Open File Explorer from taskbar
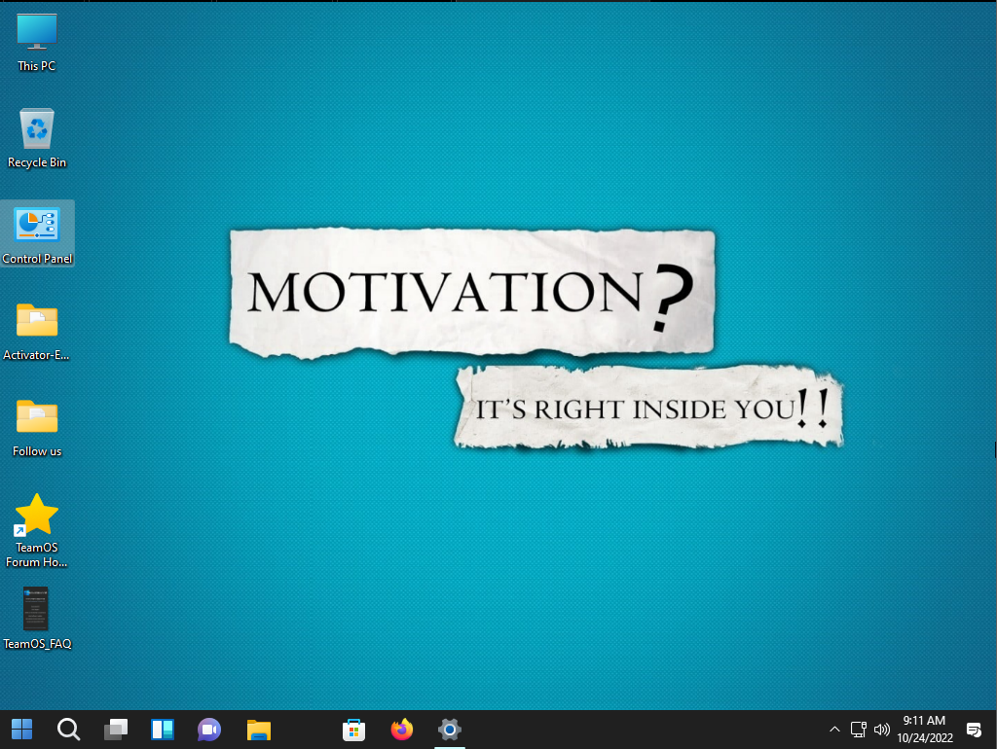This screenshot has width=997, height=749. 259,730
